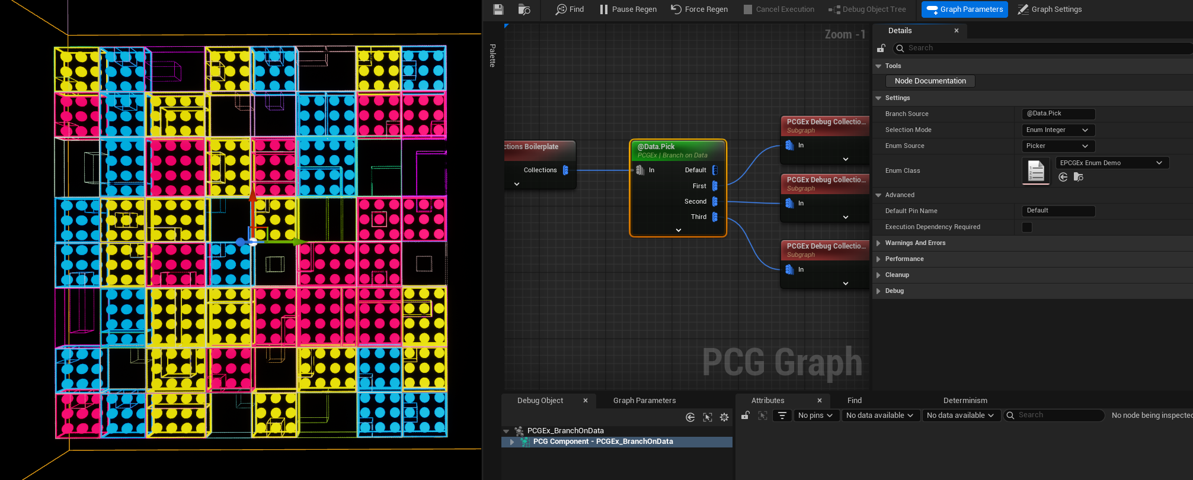Save the PCG graph with the floppy disk icon
1193x480 pixels.
pyautogui.click(x=498, y=9)
